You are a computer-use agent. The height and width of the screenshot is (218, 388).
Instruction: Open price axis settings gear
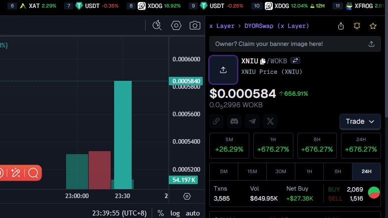coord(187,196)
